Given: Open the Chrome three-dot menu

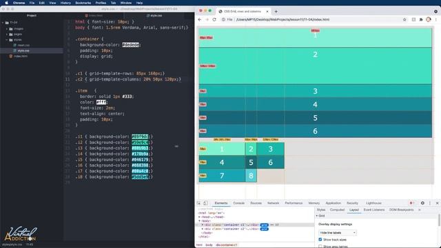Looking at the screenshot, I should (x=436, y=20).
